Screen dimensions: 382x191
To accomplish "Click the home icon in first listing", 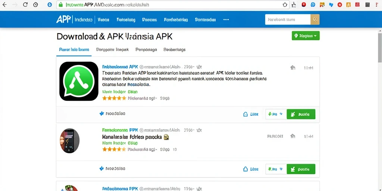I will coord(292,68).
